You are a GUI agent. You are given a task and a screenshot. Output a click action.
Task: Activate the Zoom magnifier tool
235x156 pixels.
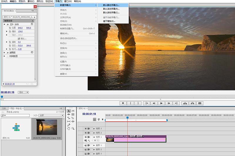coord(73,128)
